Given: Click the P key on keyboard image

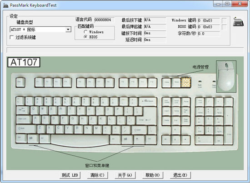Looking at the screenshot, I should [x=119, y=110].
